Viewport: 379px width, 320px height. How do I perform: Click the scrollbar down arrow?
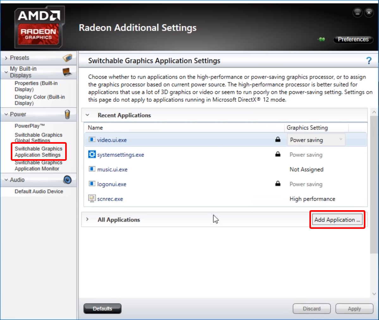coord(374,294)
